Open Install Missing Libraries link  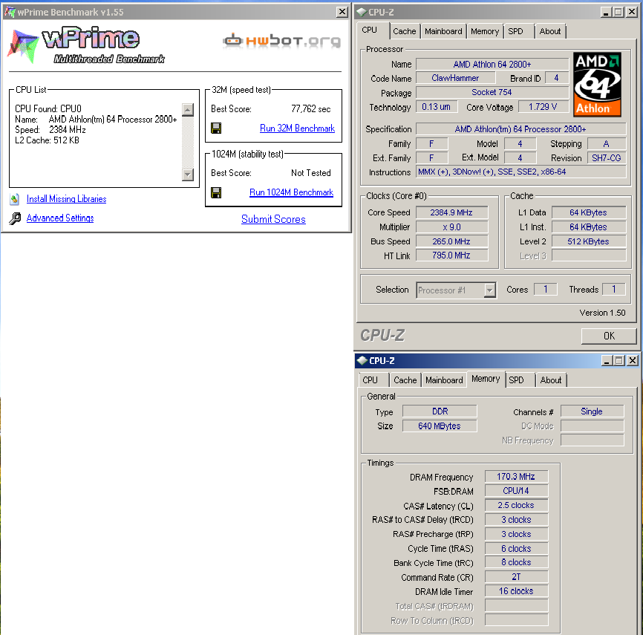[66, 199]
